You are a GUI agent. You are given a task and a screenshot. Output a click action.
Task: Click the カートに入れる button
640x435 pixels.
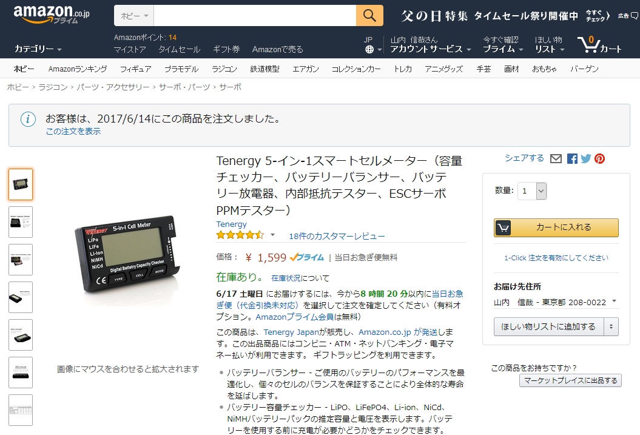point(556,228)
